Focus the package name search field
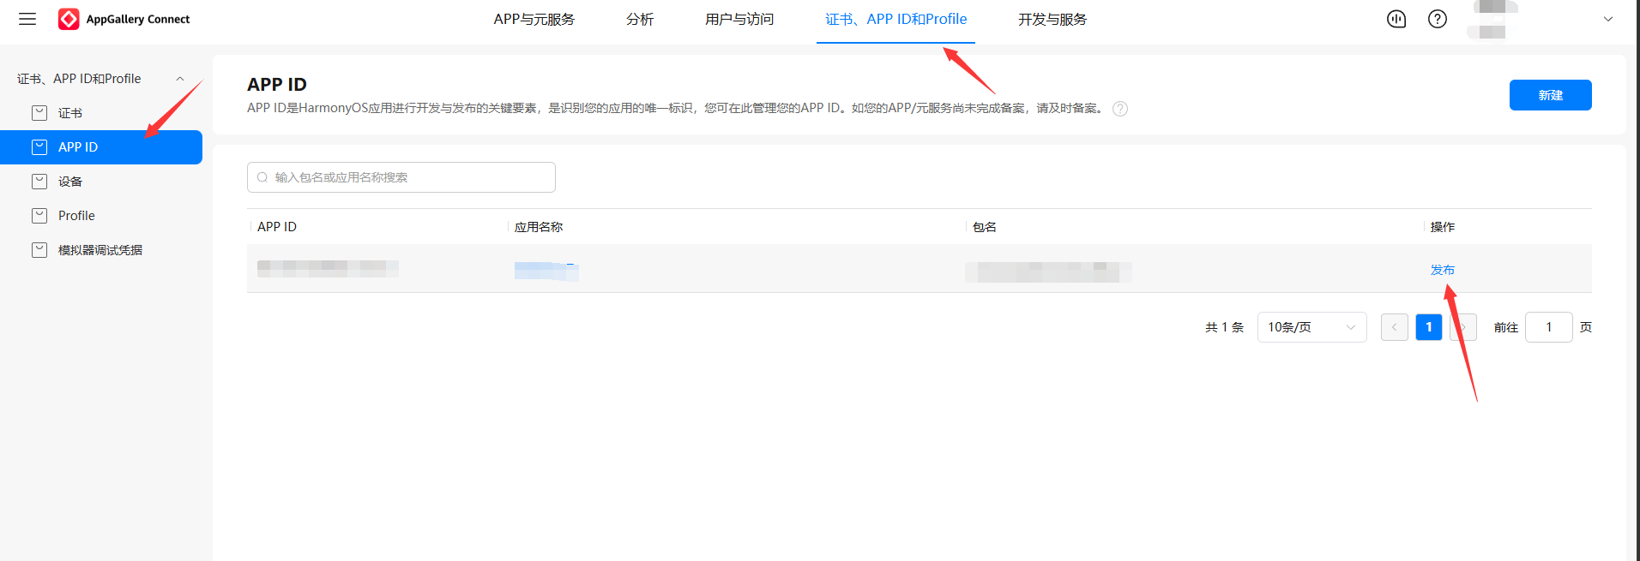Image resolution: width=1640 pixels, height=561 pixels. point(401,177)
